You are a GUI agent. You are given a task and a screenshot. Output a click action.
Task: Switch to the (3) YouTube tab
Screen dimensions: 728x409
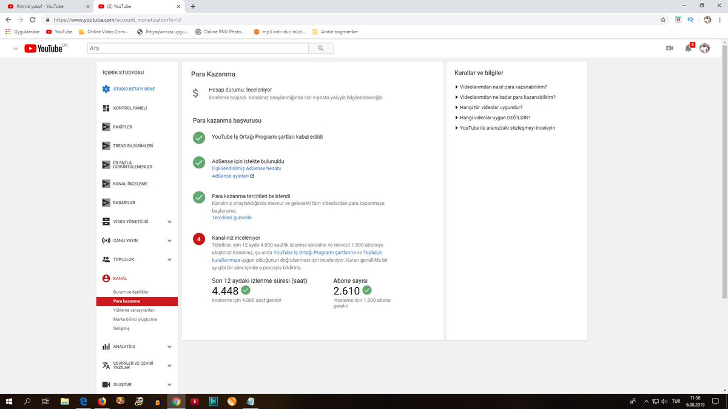(x=140, y=6)
